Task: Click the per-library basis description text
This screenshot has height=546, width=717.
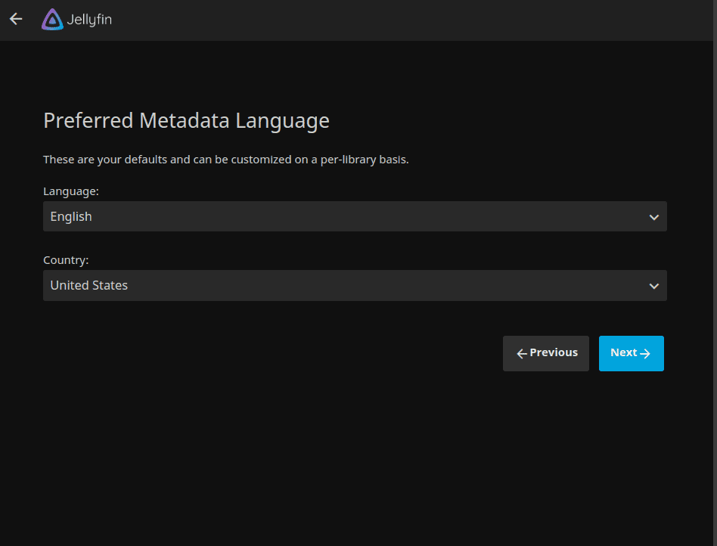Action: [225, 160]
